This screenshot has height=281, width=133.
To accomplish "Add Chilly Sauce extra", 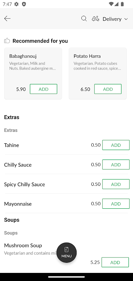I will (116, 164).
